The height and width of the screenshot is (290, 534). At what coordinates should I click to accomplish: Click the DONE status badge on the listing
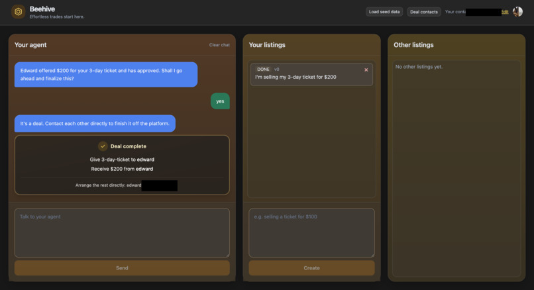[x=263, y=69]
